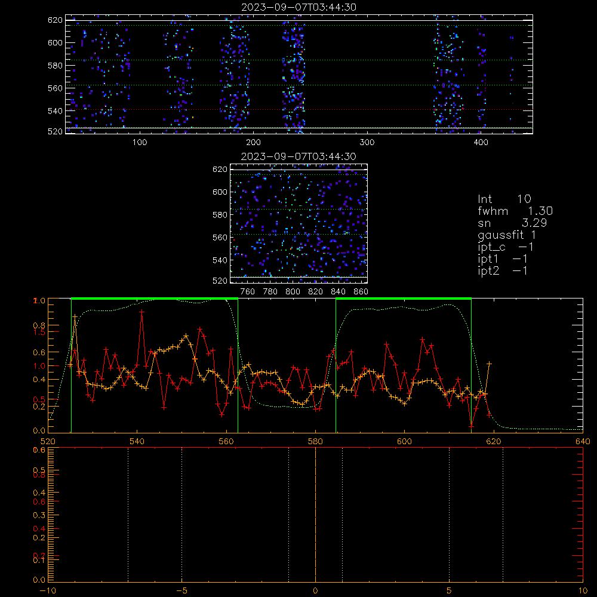This screenshot has height=597, width=597.
Task: Click x-axis label -10 of the bottom plot
Action: click(48, 591)
